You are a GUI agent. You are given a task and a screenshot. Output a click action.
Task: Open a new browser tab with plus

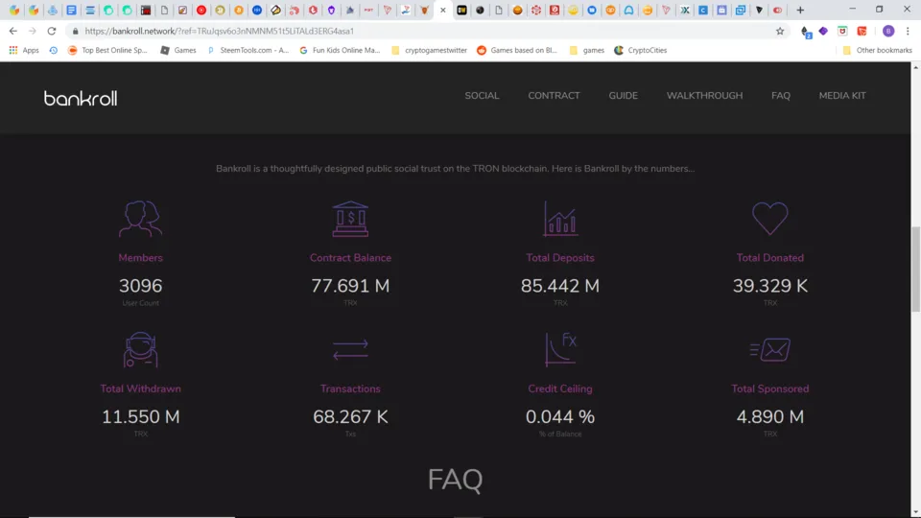pos(800,10)
